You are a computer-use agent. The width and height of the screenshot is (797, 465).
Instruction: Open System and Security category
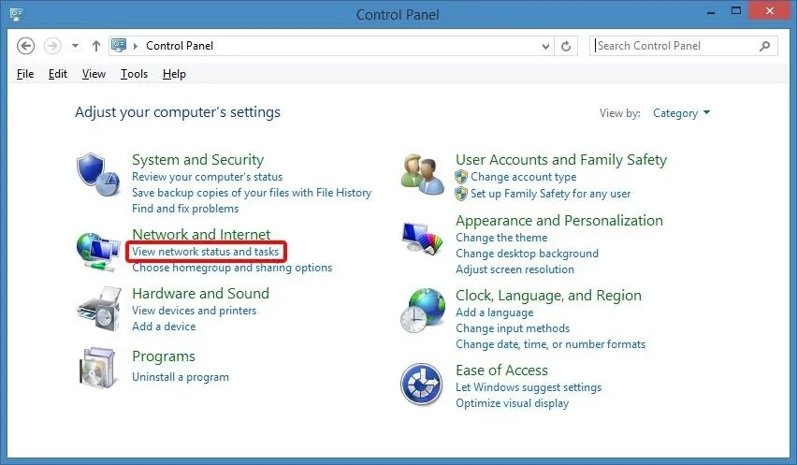pos(197,160)
